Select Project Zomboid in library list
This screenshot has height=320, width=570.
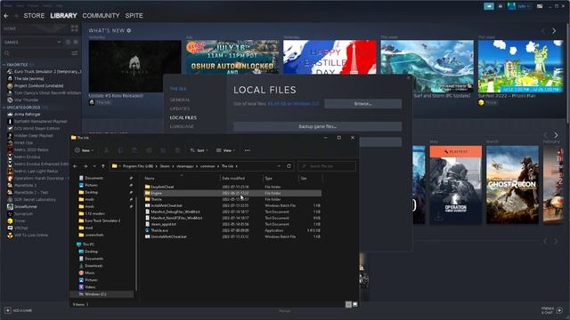coord(35,86)
